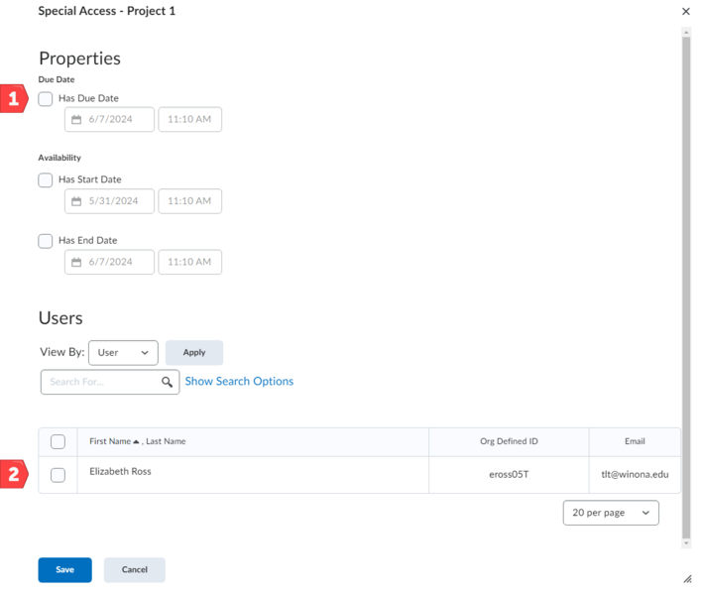Screen dimensions: 701x594
Task: Open Show Search Options link
Action: [239, 382]
